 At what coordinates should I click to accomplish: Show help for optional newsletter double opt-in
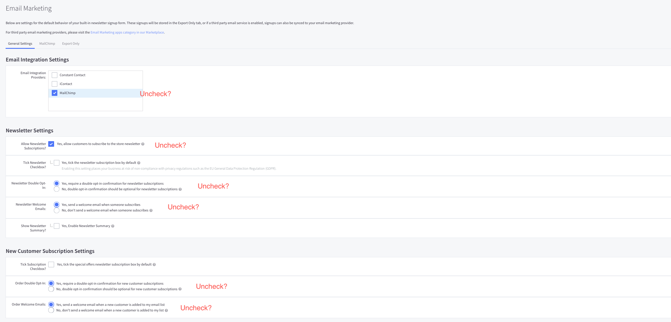(180, 189)
